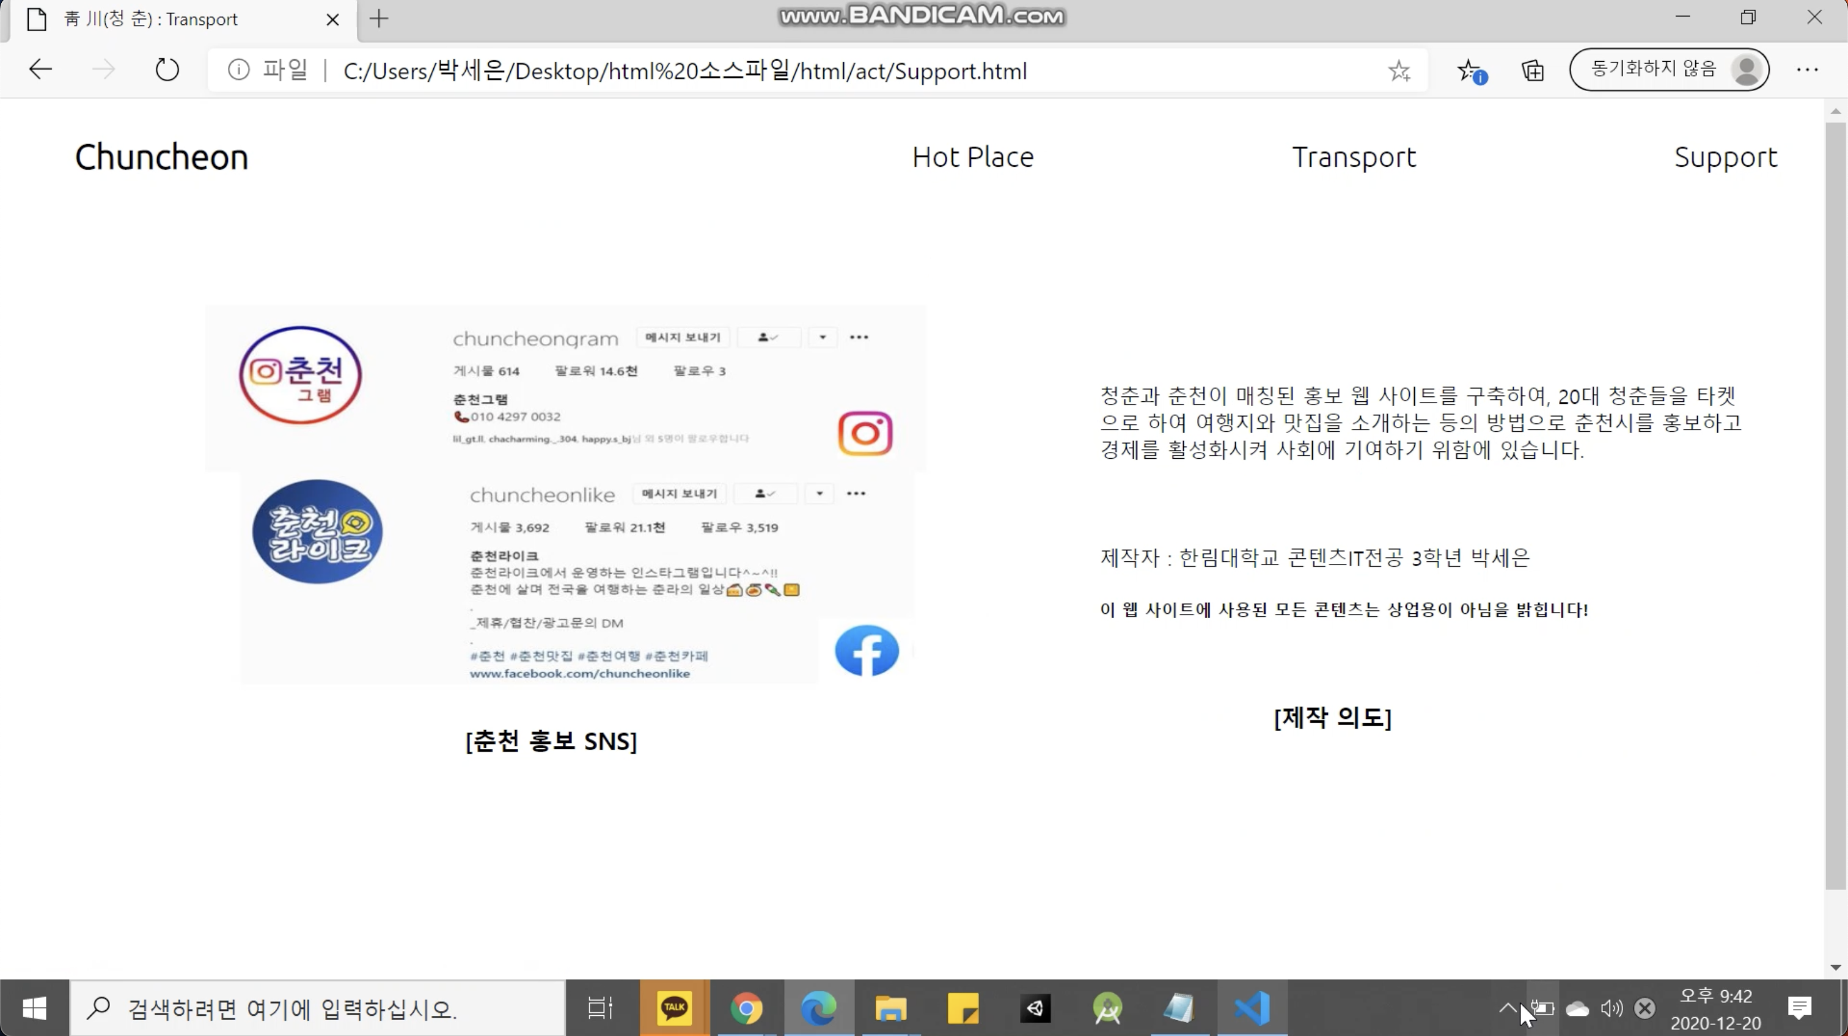This screenshot has height=1036, width=1848.
Task: Click the Facebook logo icon
Action: pos(867,651)
